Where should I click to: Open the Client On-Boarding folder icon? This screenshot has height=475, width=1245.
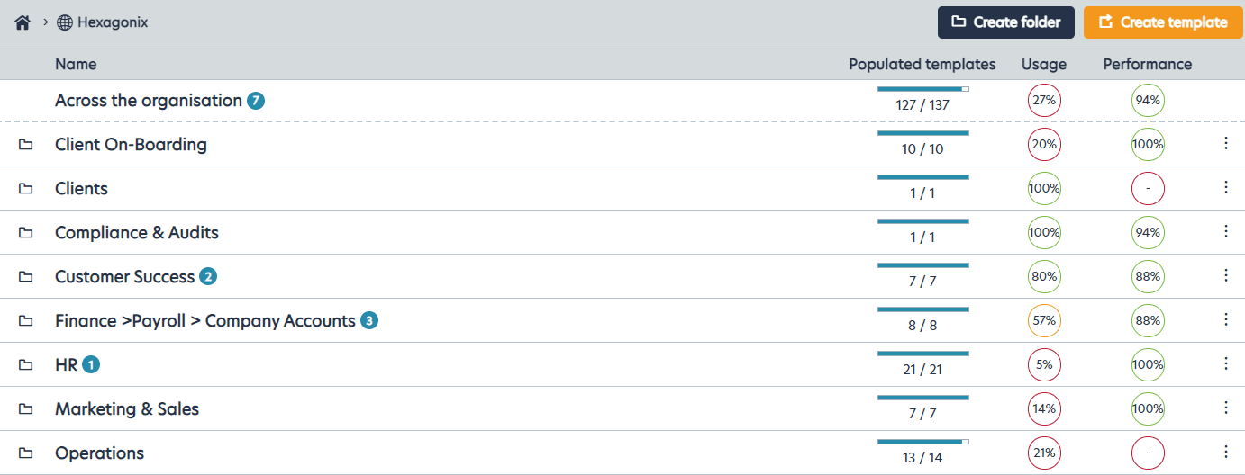pyautogui.click(x=26, y=145)
